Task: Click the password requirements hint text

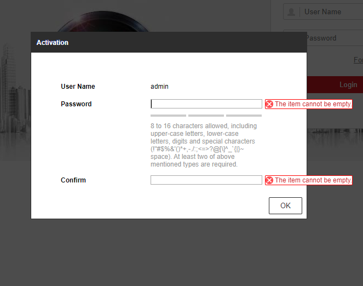Action: [204, 145]
